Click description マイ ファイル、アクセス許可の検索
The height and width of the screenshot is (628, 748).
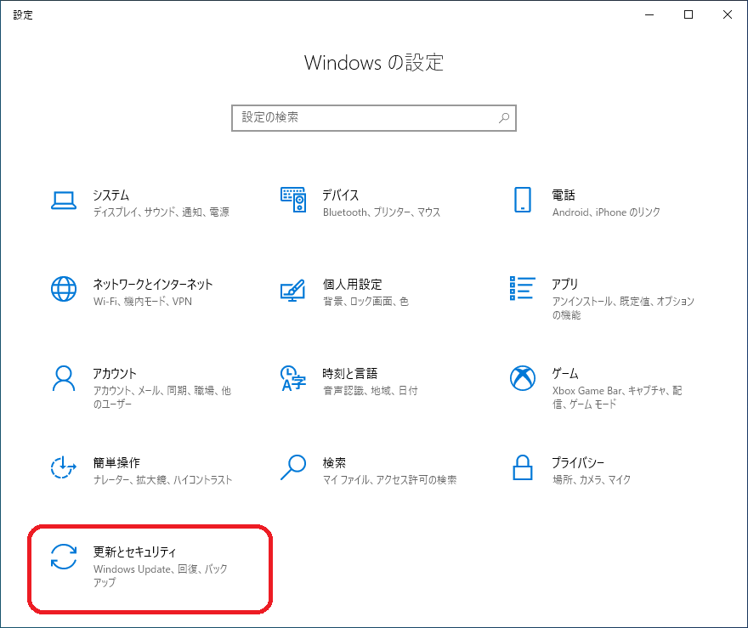coord(390,479)
